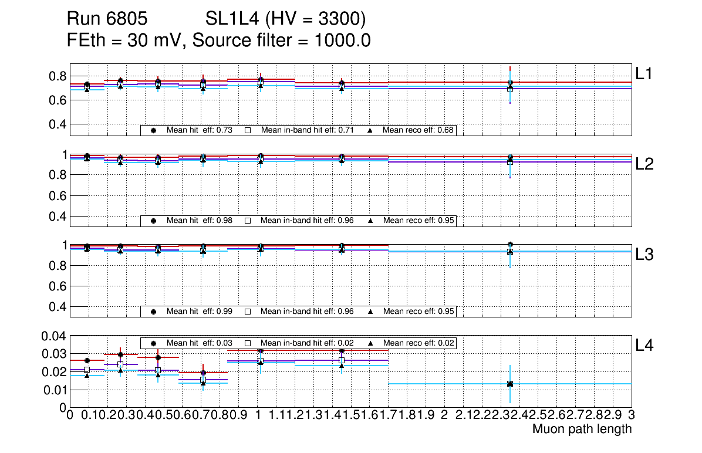Click the 0.04 tick label on L4 axis

coord(56,336)
